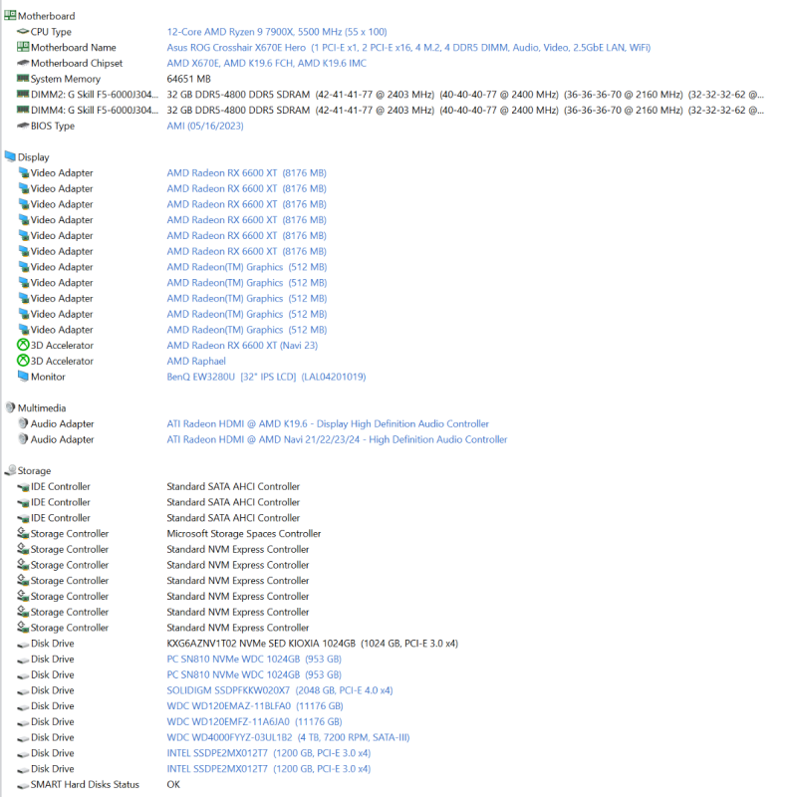Viewport: 791px width, 797px height.
Task: Click 3D Accelerator icon beside AMD Raphael
Action: tap(23, 361)
